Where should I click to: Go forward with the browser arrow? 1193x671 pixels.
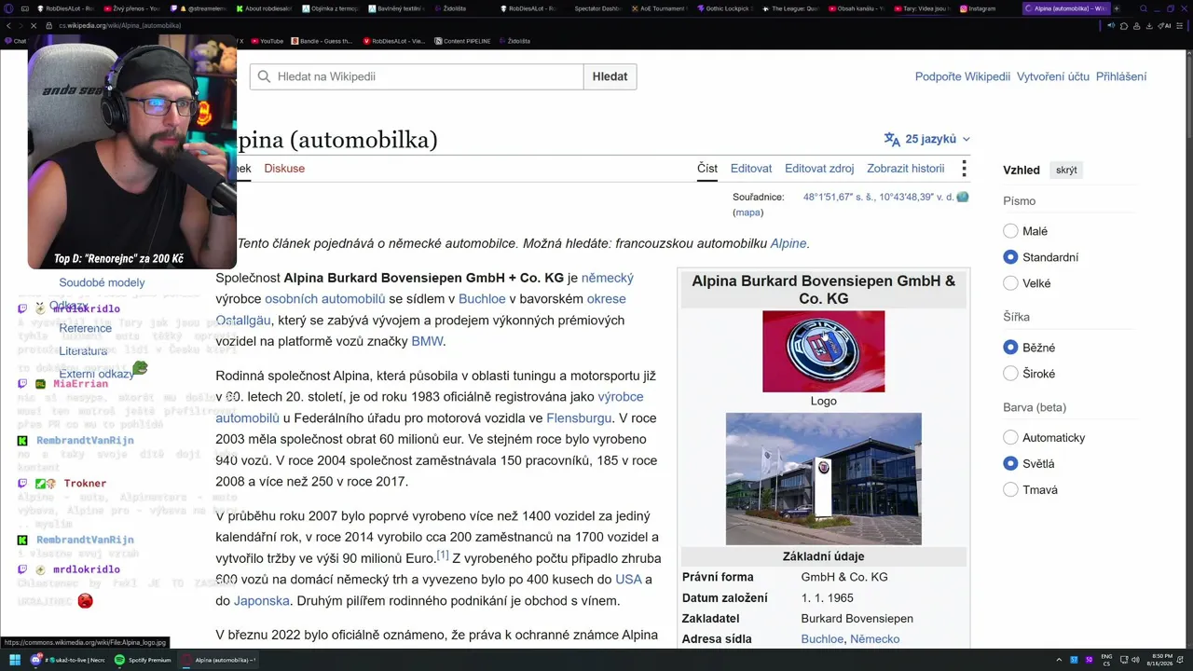point(21,25)
